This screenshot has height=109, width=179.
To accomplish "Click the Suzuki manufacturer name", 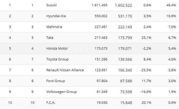I will pyautogui.click(x=51, y=5).
